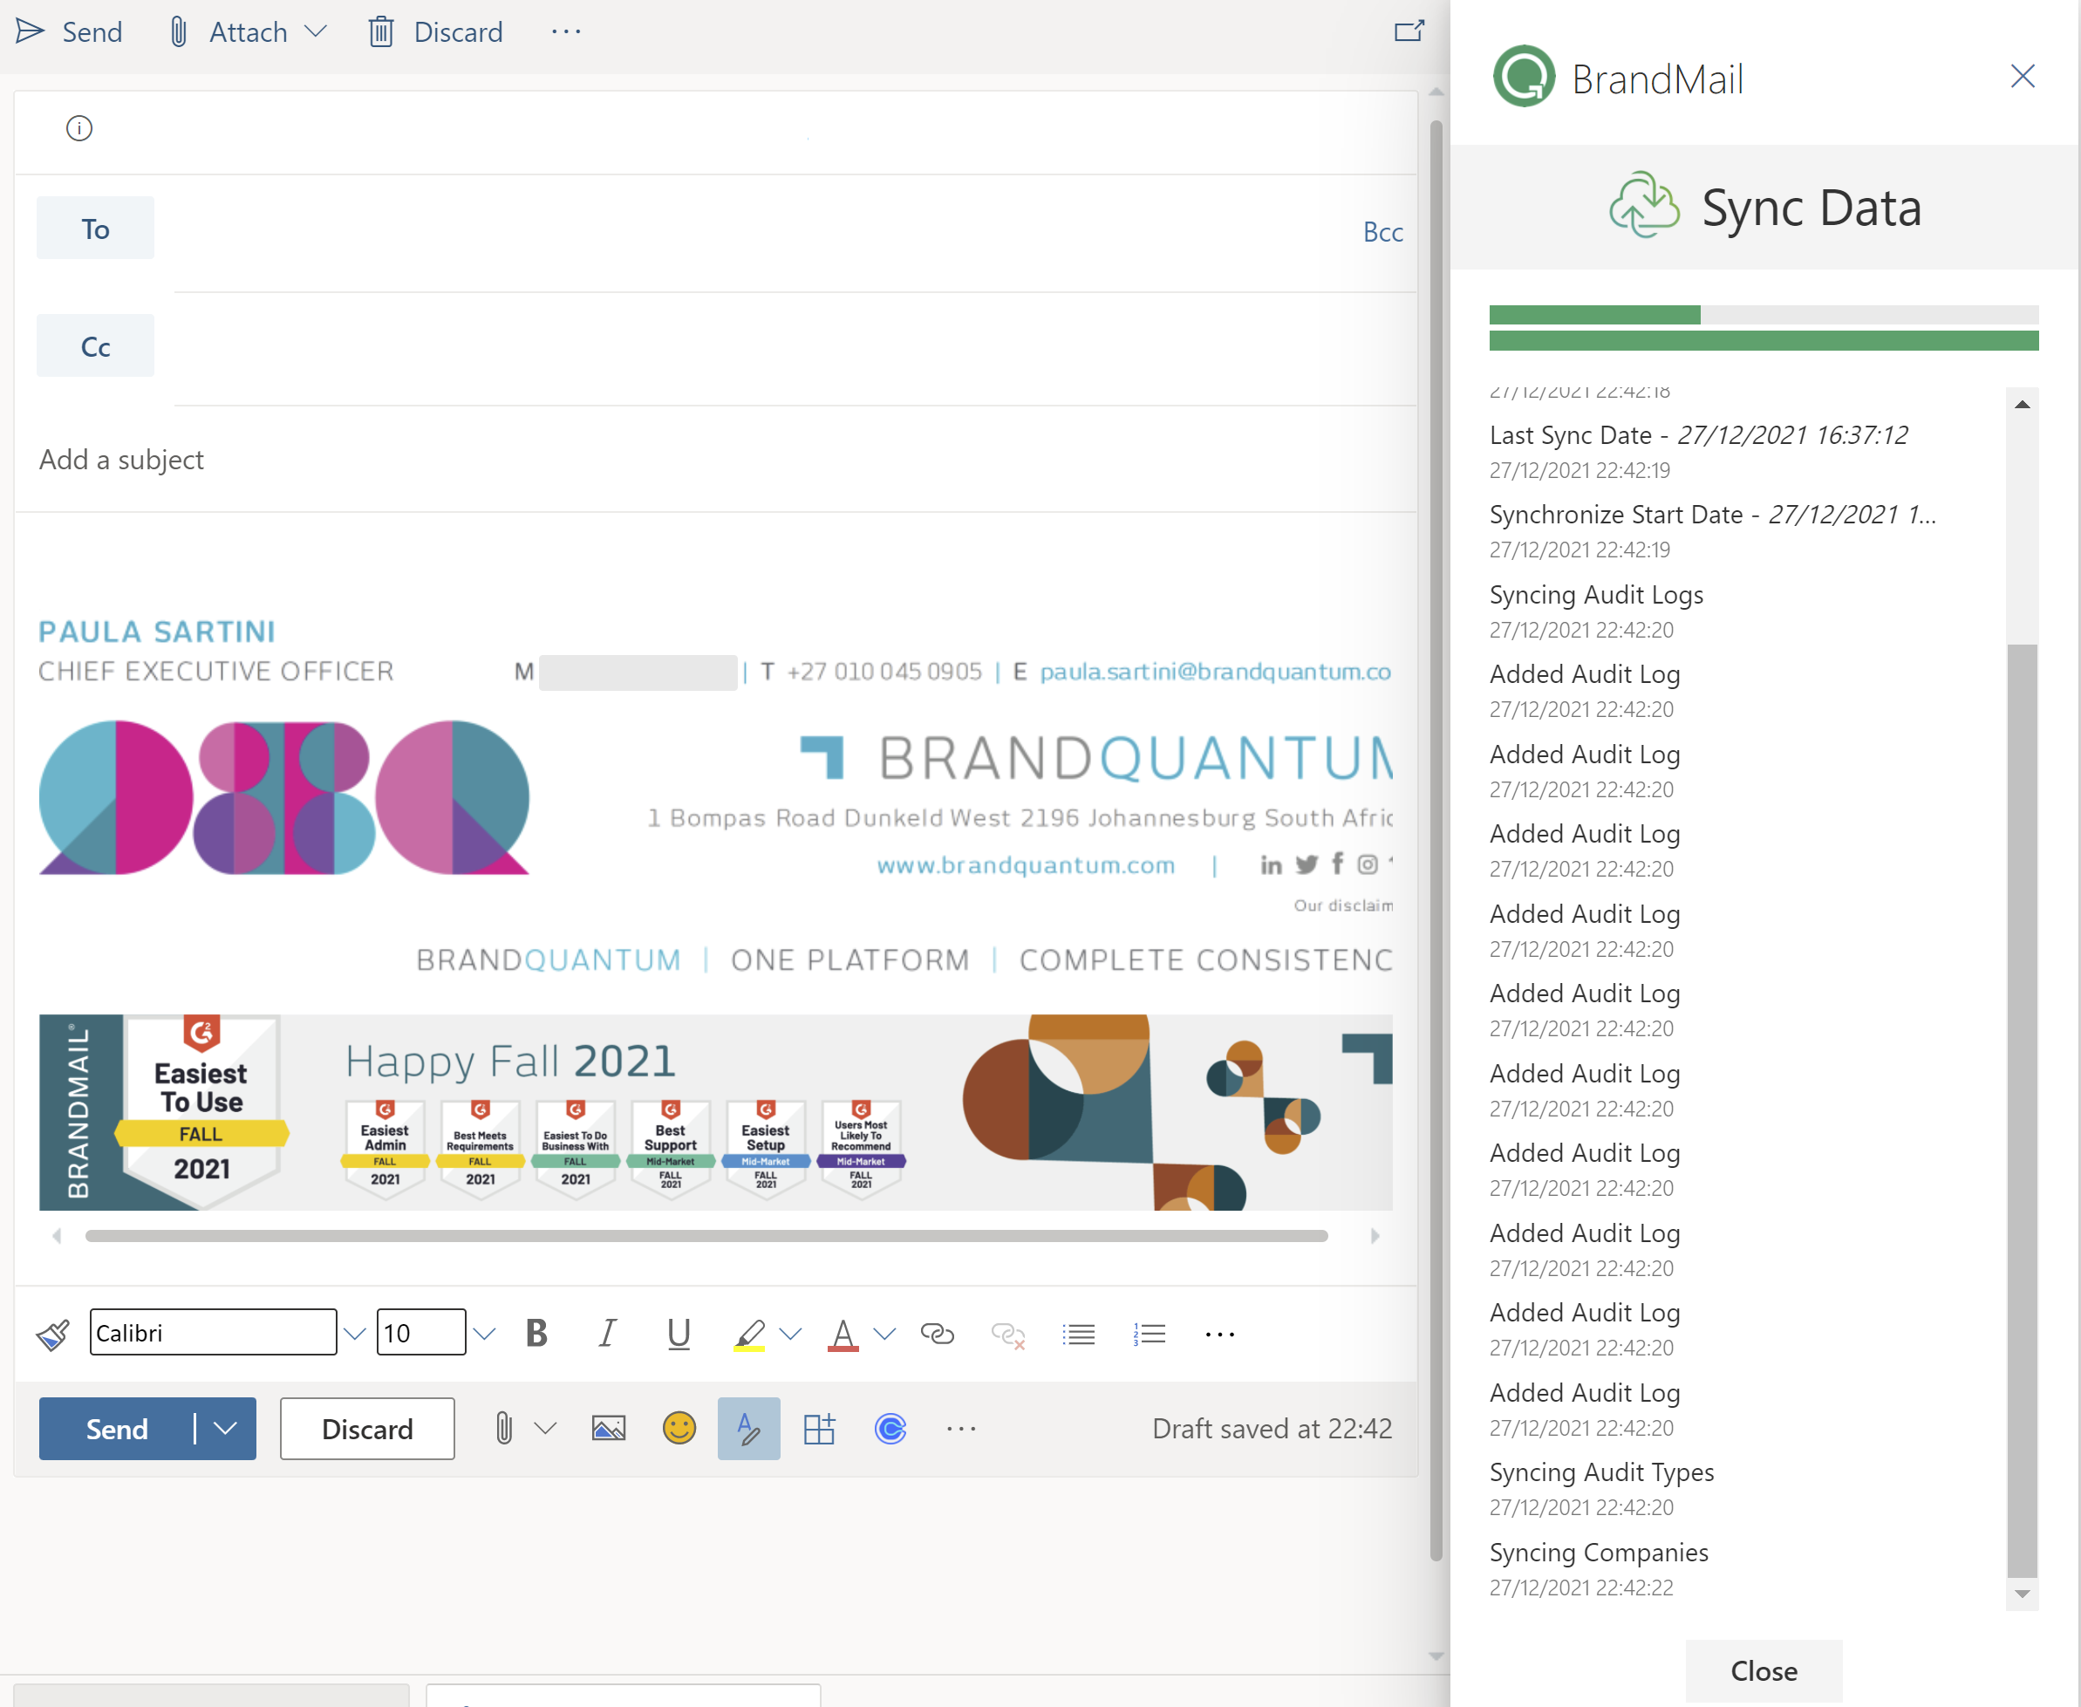Toggle numbered list

click(1150, 1335)
